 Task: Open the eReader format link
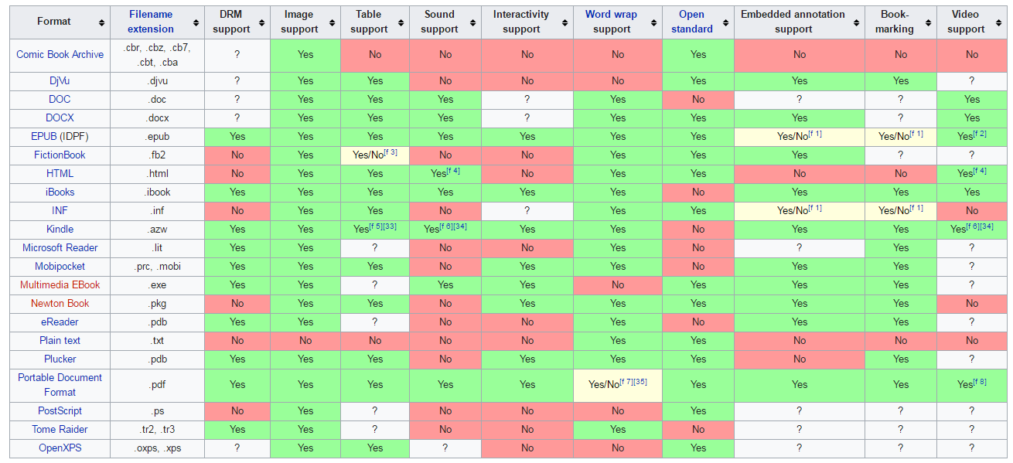click(60, 322)
